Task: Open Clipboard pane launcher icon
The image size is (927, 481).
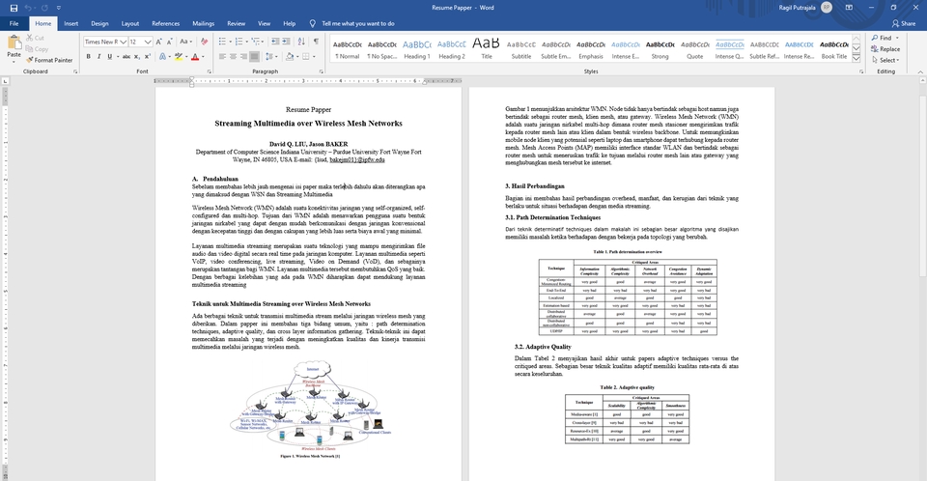Action: tap(75, 71)
